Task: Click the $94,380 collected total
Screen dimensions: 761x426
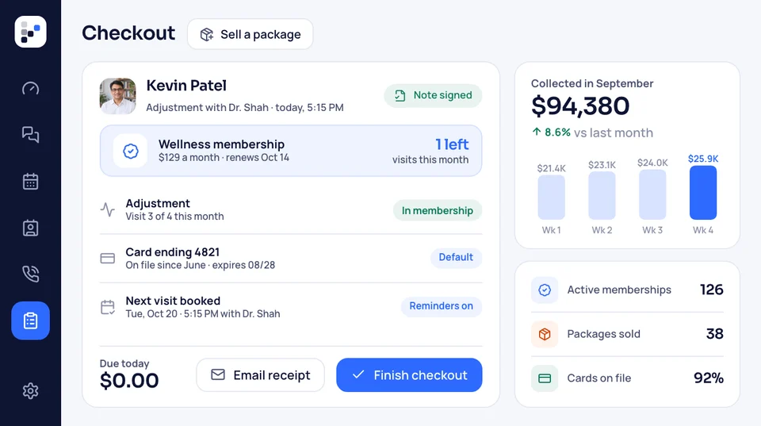Action: pyautogui.click(x=580, y=106)
